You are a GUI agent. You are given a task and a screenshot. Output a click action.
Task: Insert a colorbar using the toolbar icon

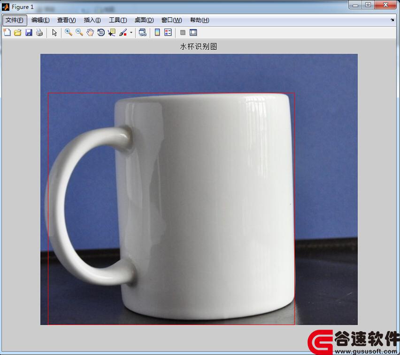click(157, 33)
